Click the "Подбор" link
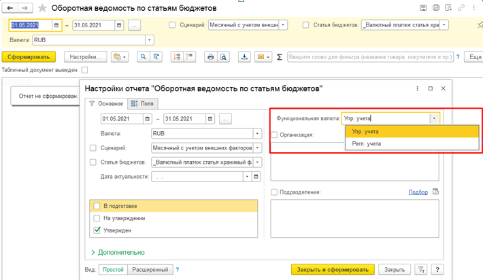Image resolution: width=483 pixels, height=280 pixels. (418, 192)
